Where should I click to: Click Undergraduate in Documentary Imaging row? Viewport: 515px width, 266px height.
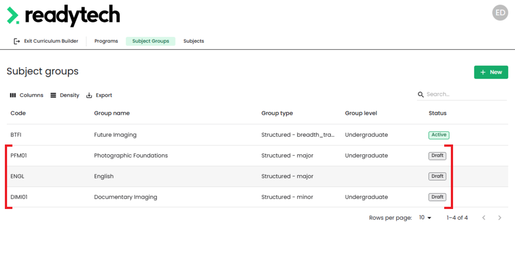(366, 197)
